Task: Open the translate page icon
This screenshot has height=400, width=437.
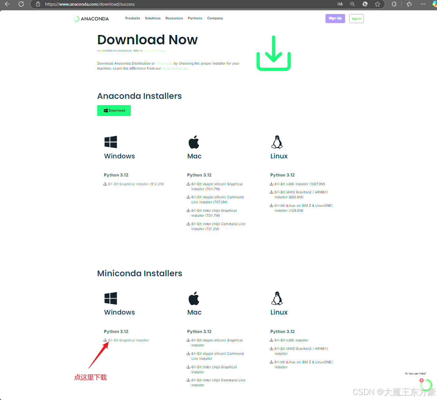Action: tap(340, 4)
